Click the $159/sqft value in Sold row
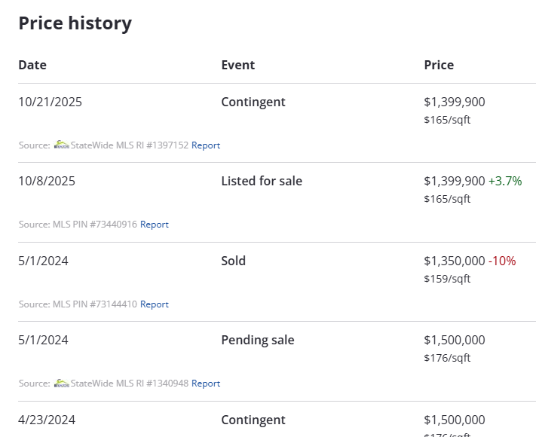 (x=447, y=279)
